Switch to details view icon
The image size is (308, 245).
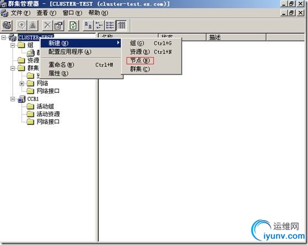121,25
